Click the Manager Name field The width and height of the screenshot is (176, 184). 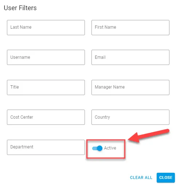click(x=130, y=87)
